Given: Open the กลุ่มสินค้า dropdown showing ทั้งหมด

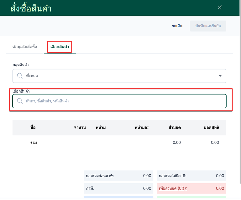Looking at the screenshot, I should click(119, 76).
